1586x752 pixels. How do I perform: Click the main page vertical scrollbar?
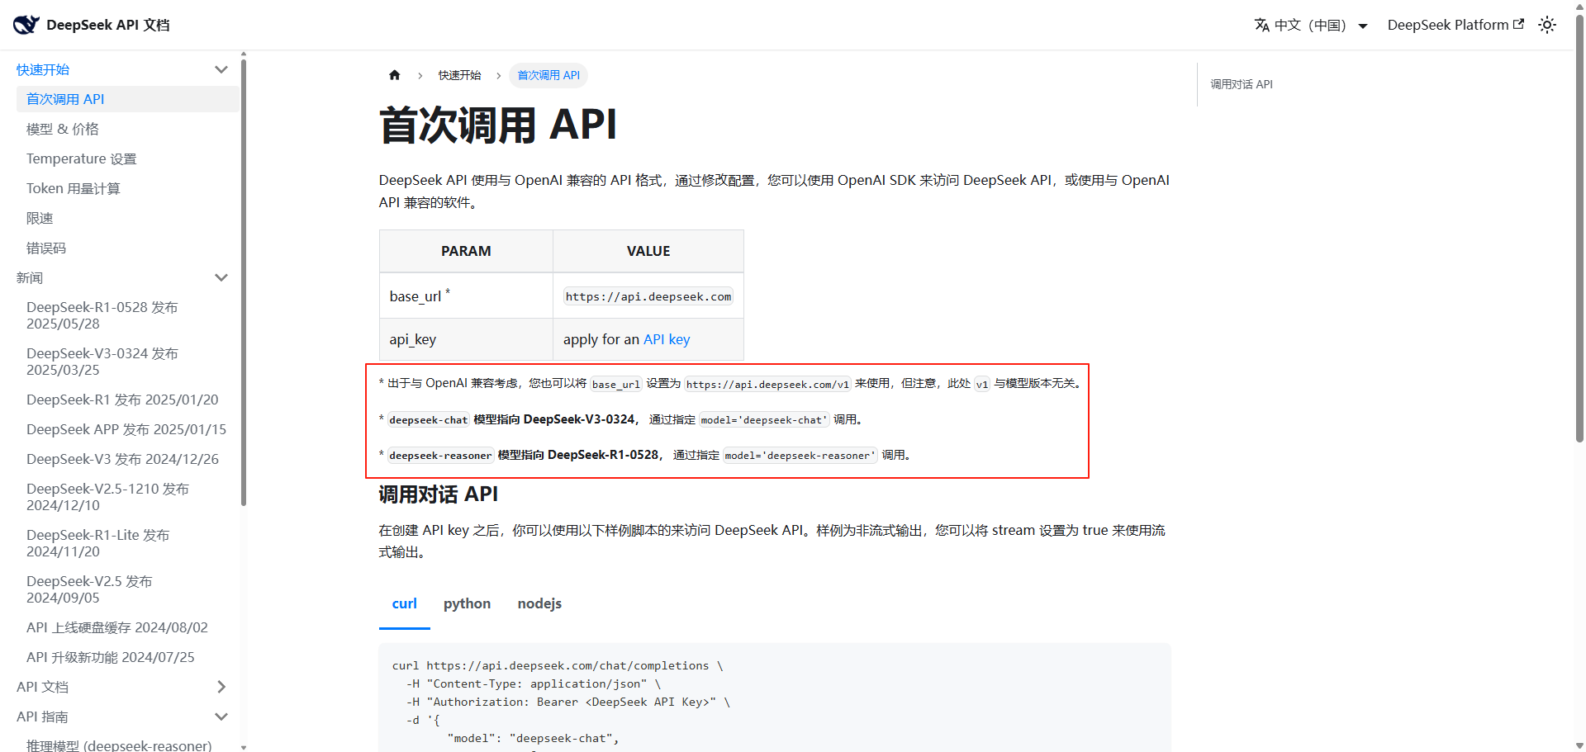point(1579,227)
